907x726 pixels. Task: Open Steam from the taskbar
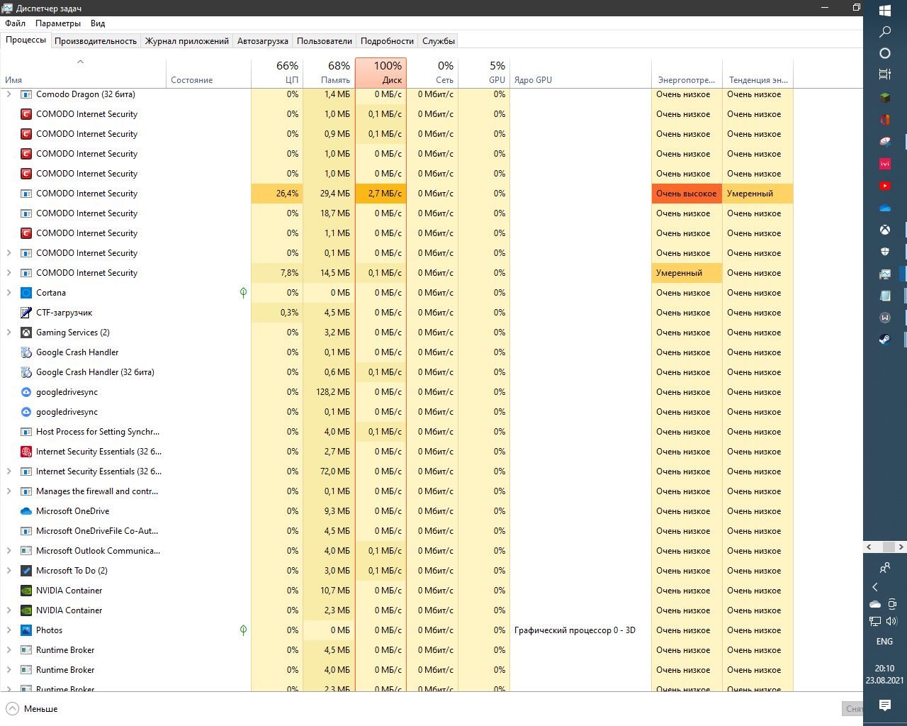coord(885,340)
